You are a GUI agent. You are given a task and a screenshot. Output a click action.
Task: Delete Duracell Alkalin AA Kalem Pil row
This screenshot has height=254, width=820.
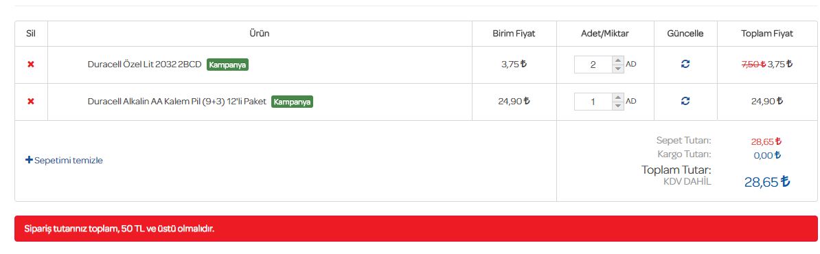[x=31, y=102]
